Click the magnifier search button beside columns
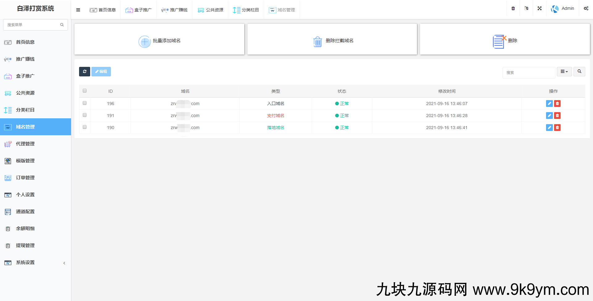Viewport: 593px width, 301px height. pos(579,71)
